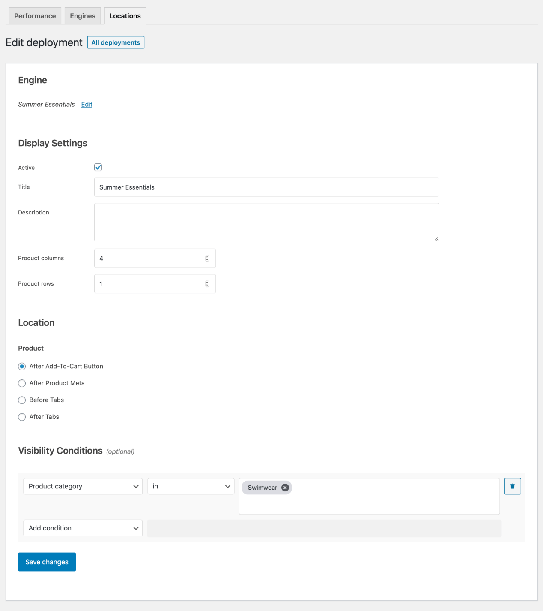
Task: Select the Before Tabs location
Action: click(22, 400)
